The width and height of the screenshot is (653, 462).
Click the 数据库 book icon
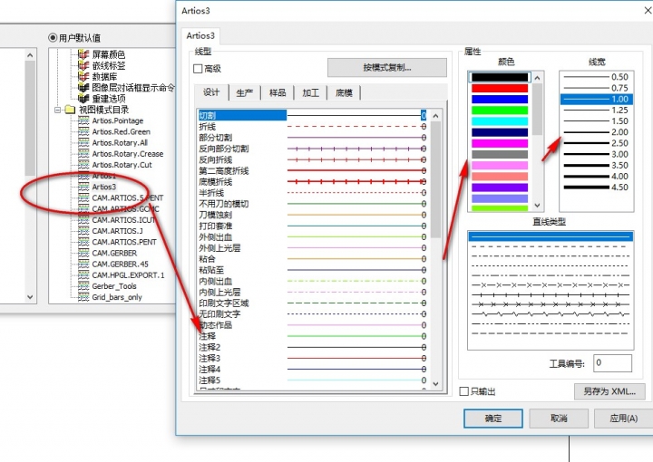[84, 77]
